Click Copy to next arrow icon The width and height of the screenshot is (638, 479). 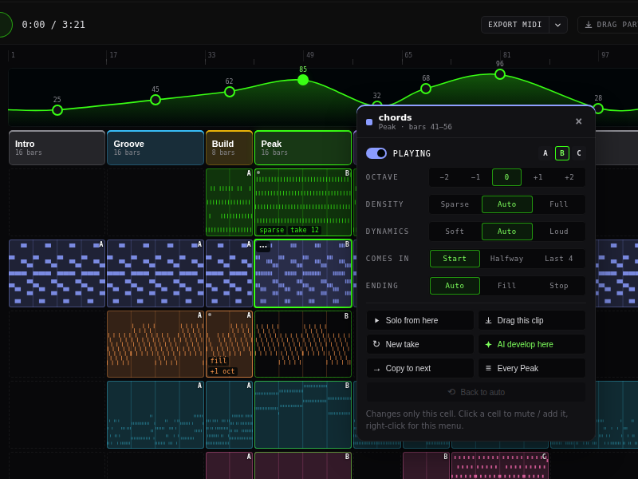376,369
